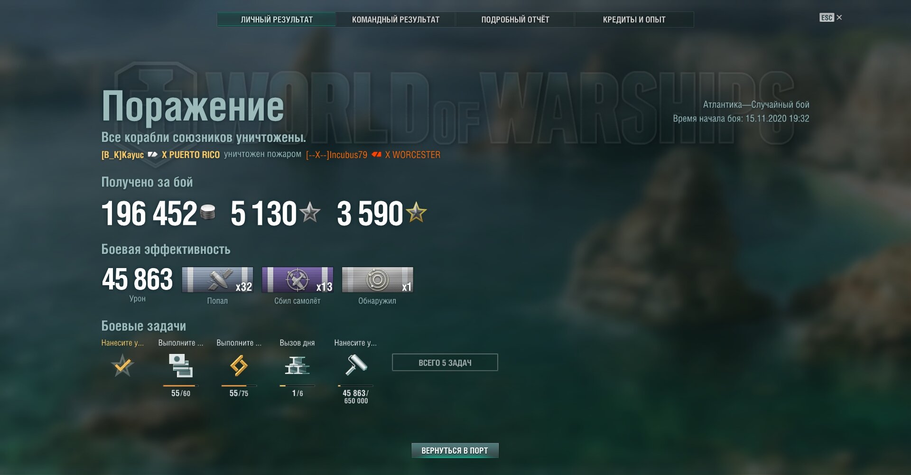911x475 pixels.
Task: Open the daily challenge ship icon mission
Action: pyautogui.click(x=297, y=366)
